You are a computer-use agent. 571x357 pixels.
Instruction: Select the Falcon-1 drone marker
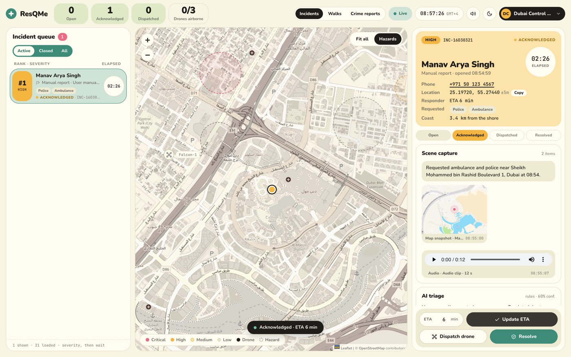[169, 155]
